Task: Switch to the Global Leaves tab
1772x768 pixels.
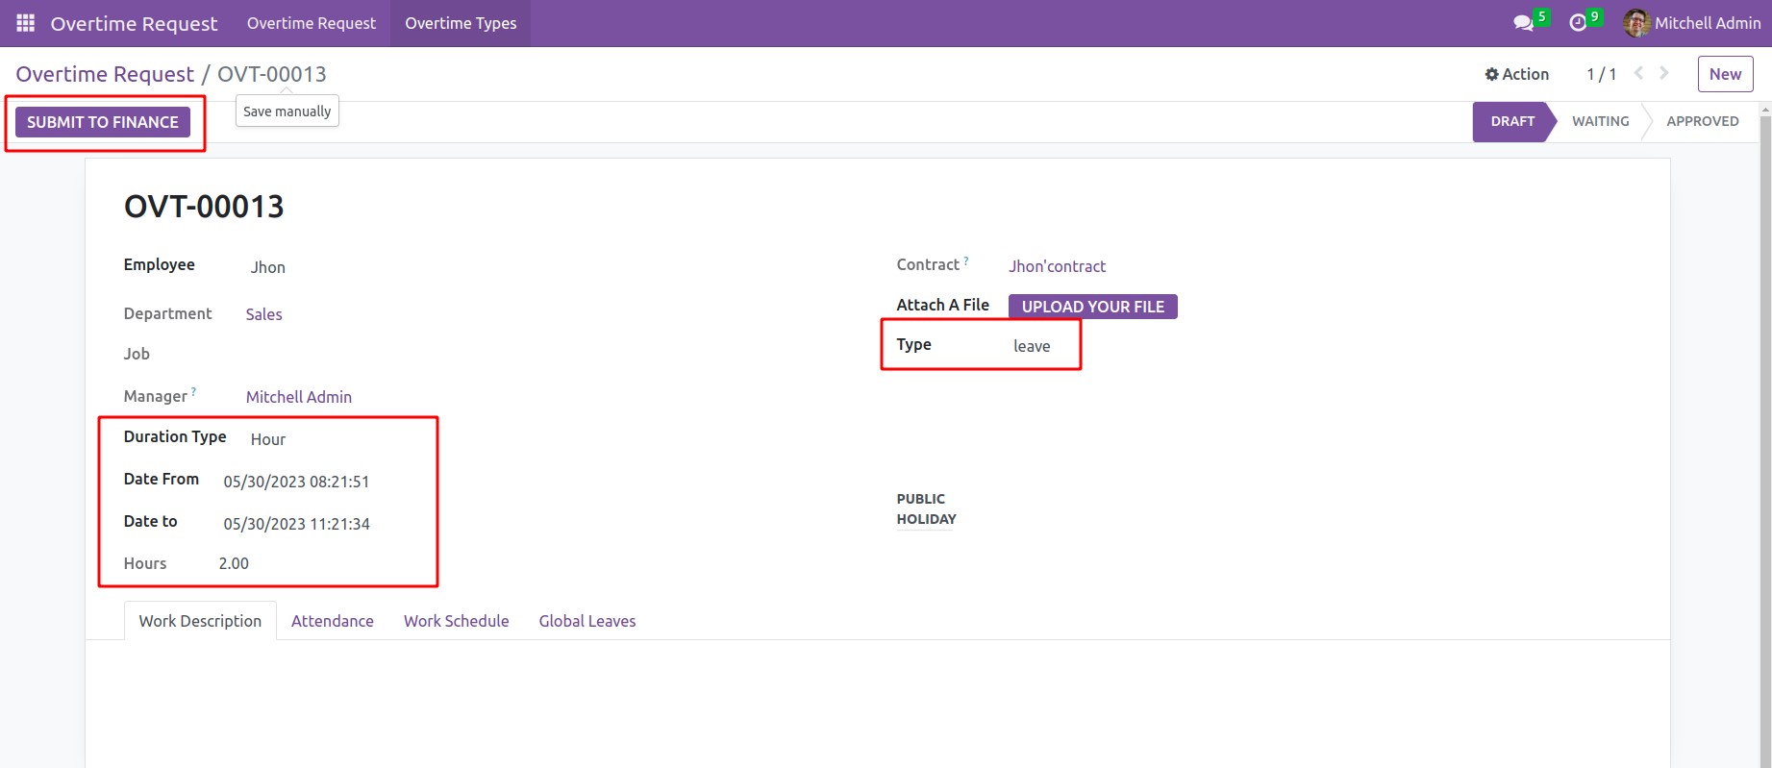Action: tap(587, 621)
